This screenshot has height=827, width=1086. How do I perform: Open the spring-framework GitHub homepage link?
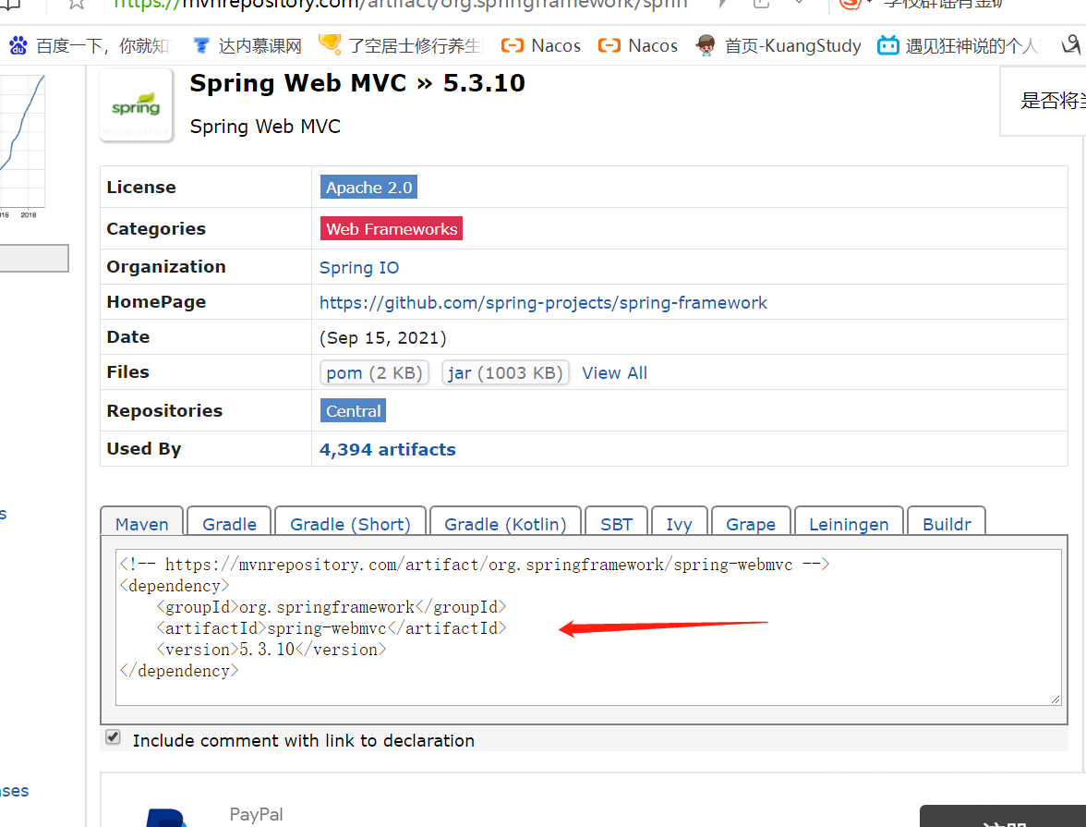click(x=543, y=303)
